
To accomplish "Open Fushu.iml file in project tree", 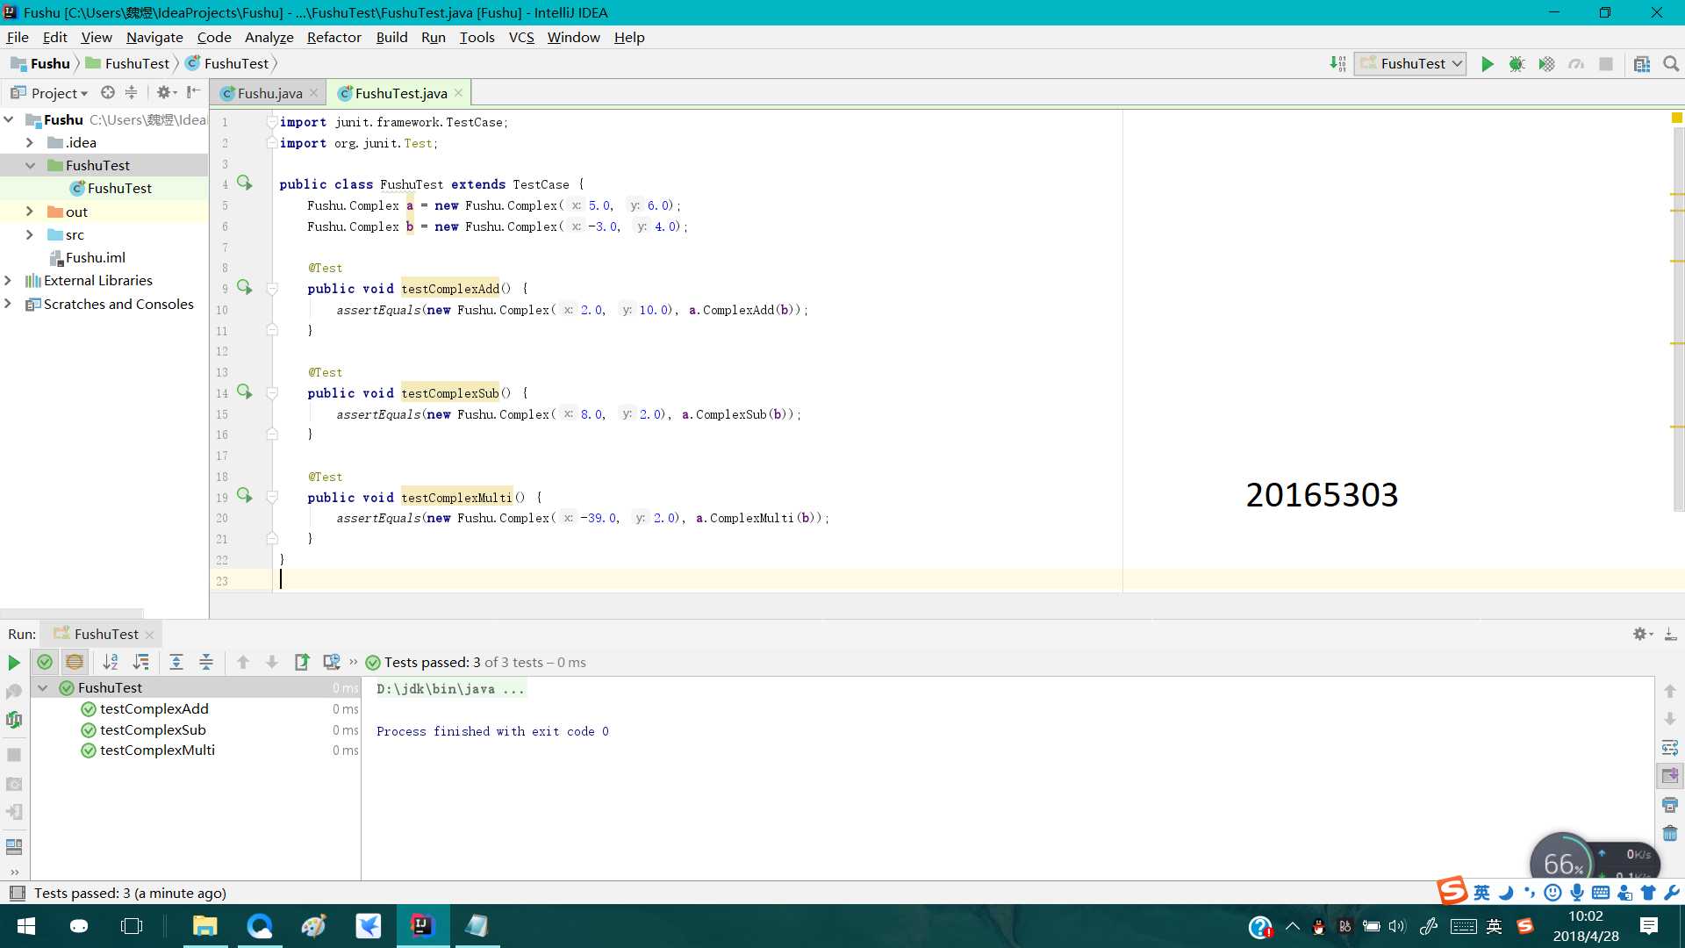I will [95, 257].
